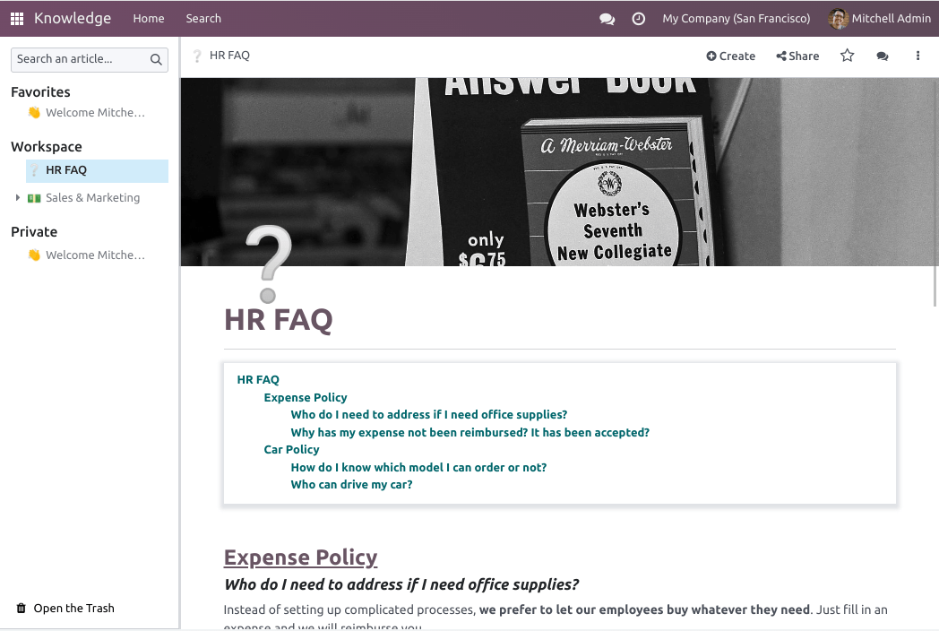
Task: Switch to the Search menu item
Action: [203, 18]
